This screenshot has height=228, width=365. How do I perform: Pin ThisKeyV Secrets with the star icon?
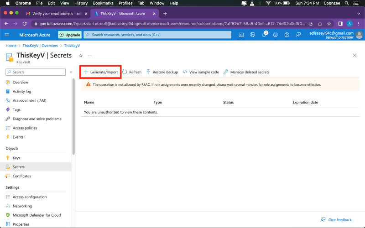point(81,55)
